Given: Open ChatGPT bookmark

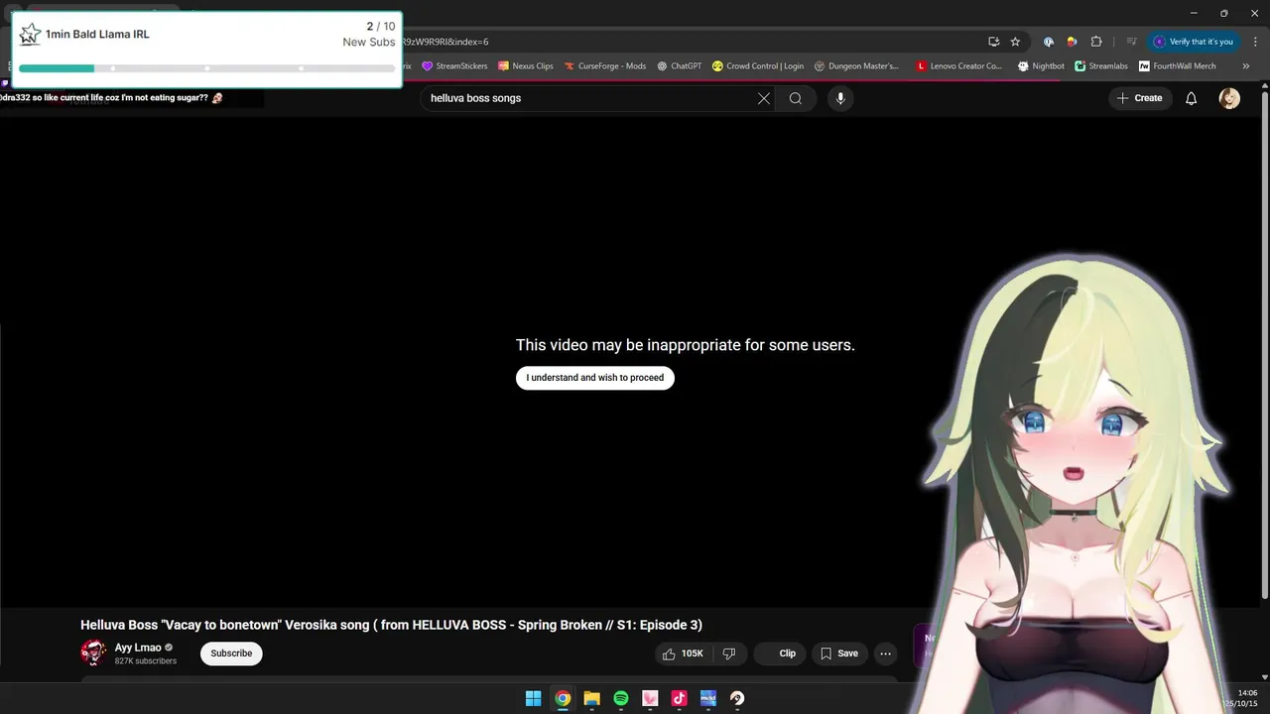Looking at the screenshot, I should (x=680, y=66).
